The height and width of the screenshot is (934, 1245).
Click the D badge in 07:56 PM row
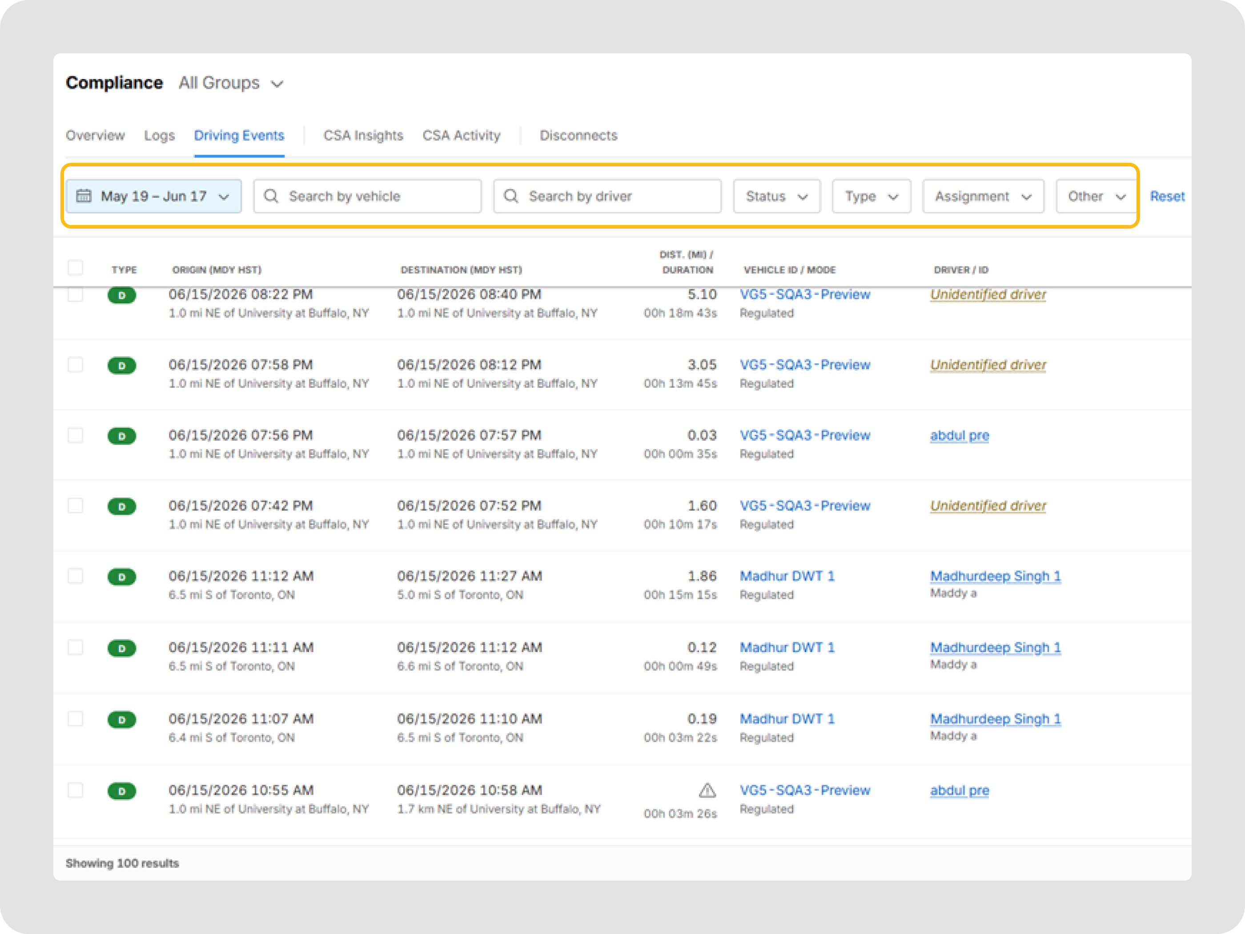point(121,436)
